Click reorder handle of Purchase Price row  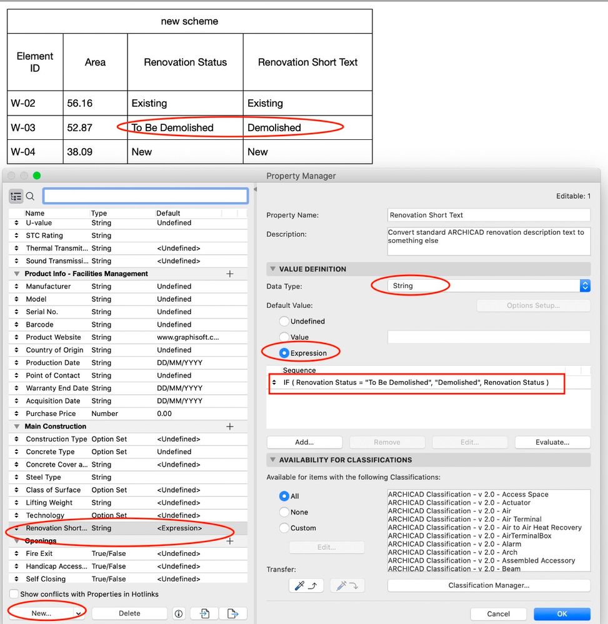point(16,414)
